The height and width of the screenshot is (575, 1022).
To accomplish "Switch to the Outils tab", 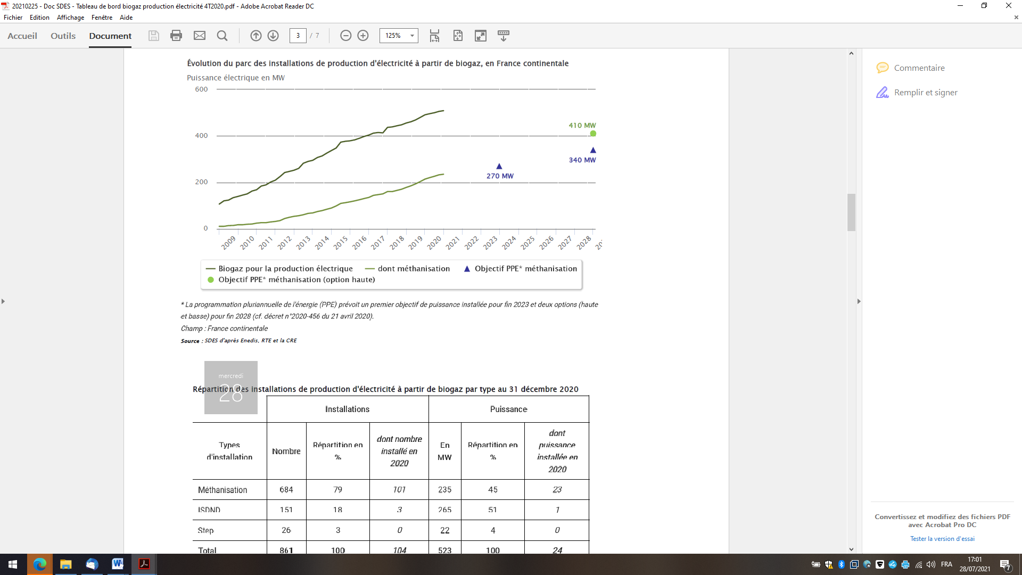I will click(x=63, y=36).
